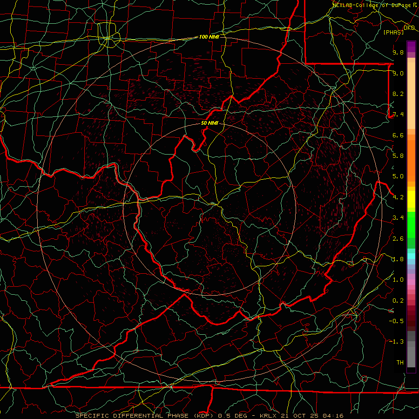The image size is (419, 419).
Task: Click the 3.4 legend value
Action: (398, 218)
